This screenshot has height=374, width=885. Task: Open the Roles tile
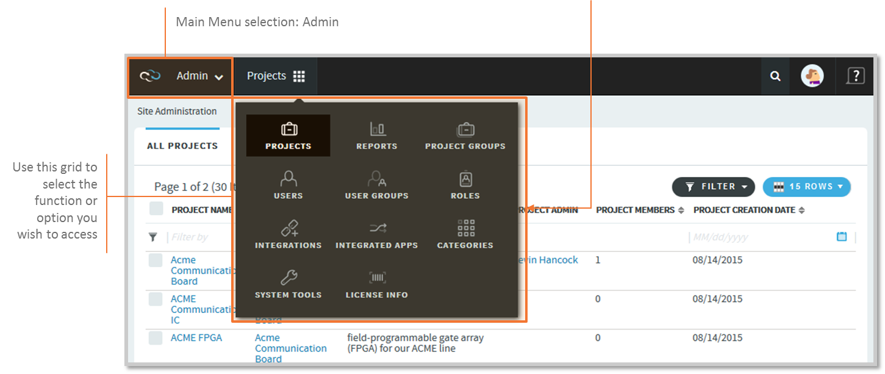pos(465,185)
